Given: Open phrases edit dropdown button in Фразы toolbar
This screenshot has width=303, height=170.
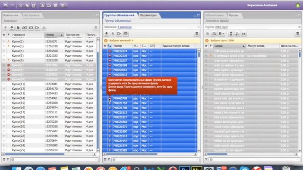Looking at the screenshot, I should [221, 34].
